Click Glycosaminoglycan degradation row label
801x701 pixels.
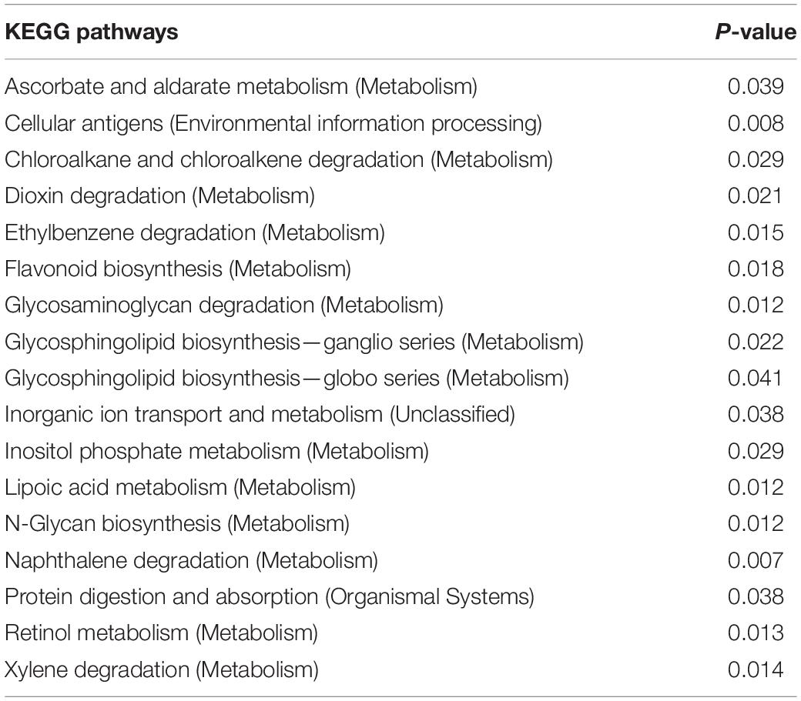(224, 305)
